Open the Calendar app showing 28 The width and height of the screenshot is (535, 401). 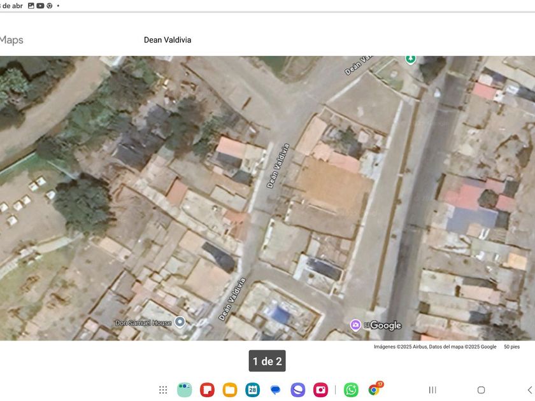pyautogui.click(x=253, y=390)
